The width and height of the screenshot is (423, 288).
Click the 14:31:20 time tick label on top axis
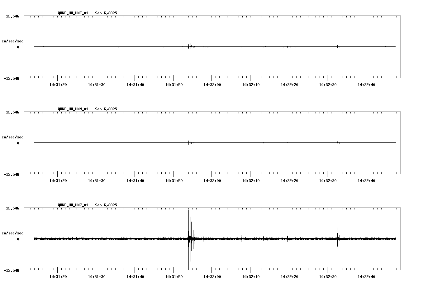pos(57,84)
